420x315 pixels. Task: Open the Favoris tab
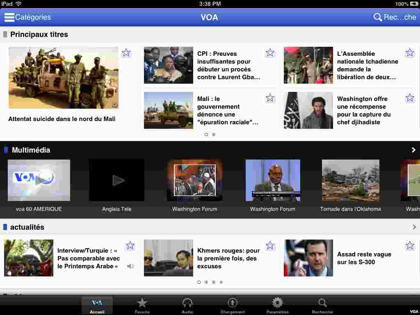pyautogui.click(x=142, y=305)
